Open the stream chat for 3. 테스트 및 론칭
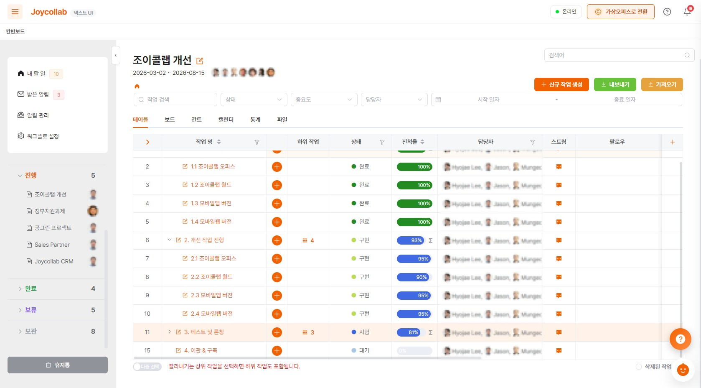This screenshot has width=701, height=388. pos(559,332)
